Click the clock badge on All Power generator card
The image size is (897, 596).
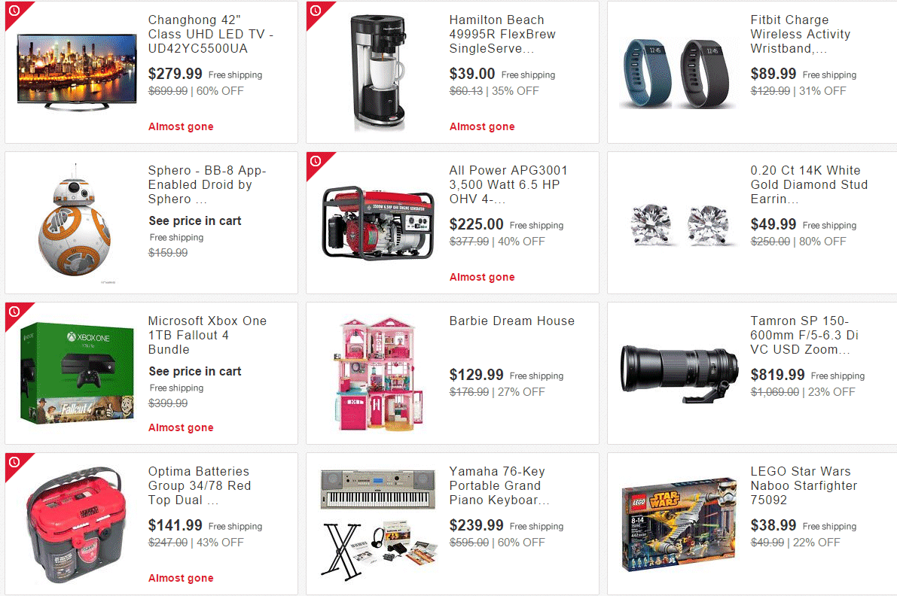click(x=316, y=161)
